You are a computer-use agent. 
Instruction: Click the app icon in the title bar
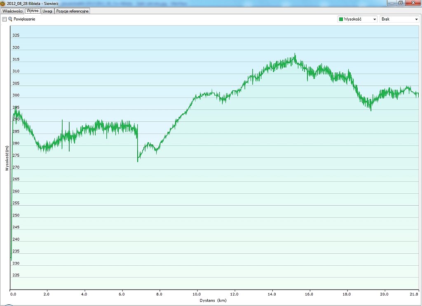coord(3,3)
